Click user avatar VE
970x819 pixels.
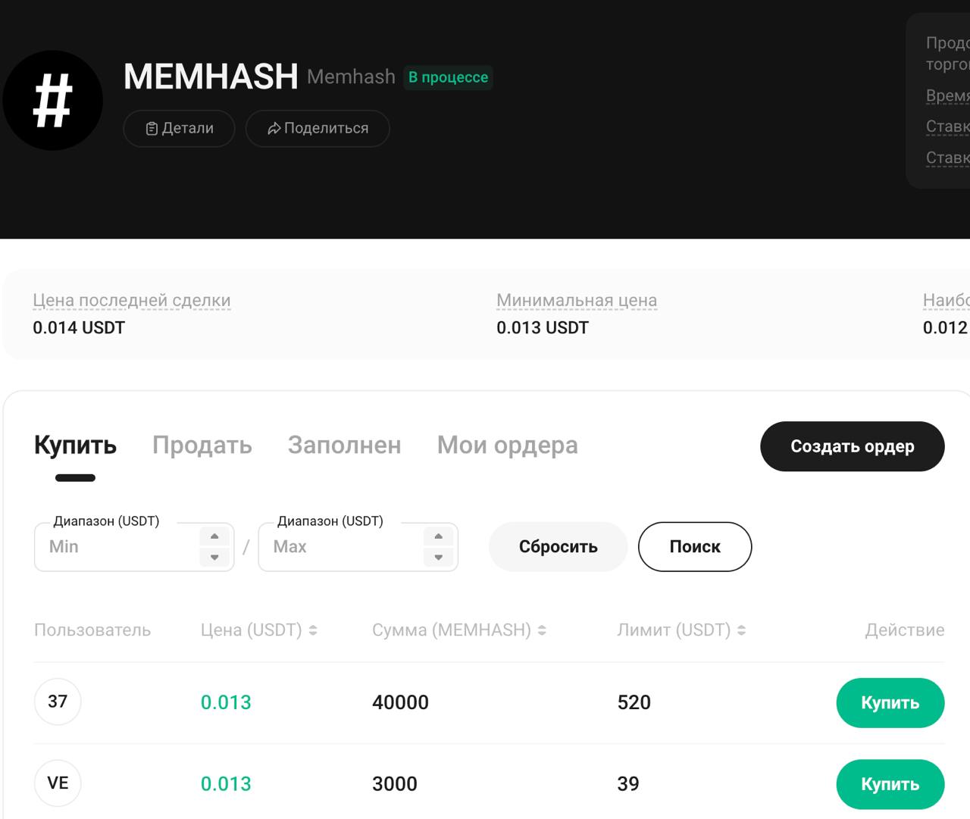pos(58,783)
